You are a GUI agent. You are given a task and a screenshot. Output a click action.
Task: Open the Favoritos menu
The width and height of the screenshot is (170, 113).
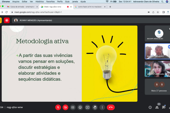pyautogui.click(x=50, y=1)
